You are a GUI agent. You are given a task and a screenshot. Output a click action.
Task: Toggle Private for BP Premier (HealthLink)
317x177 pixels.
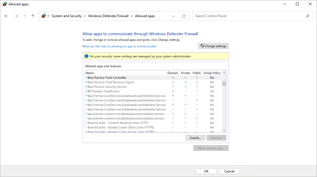186,91
